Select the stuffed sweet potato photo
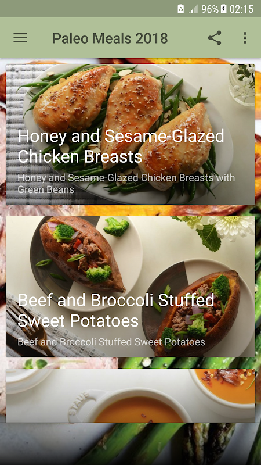The height and width of the screenshot is (465, 261). [x=130, y=287]
